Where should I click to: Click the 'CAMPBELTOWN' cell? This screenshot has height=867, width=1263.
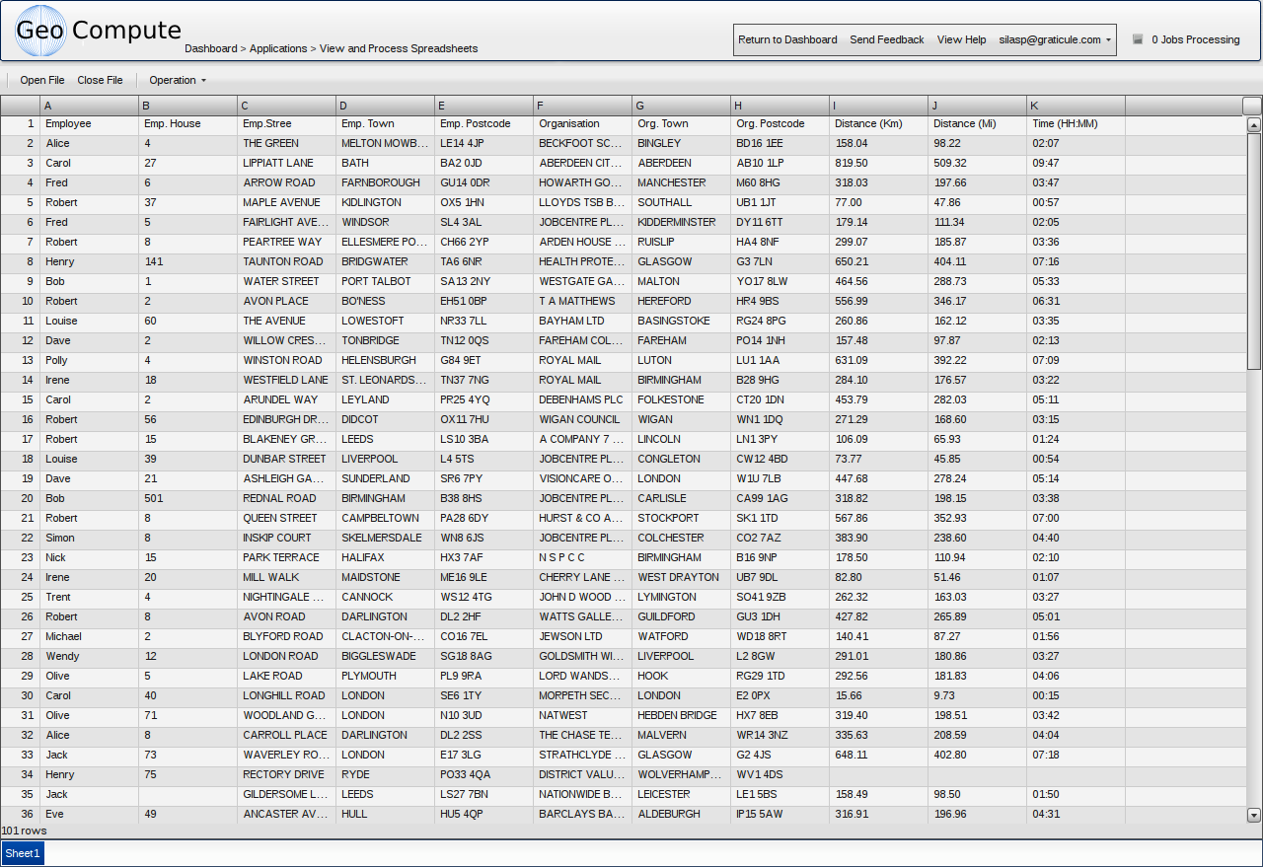(386, 518)
